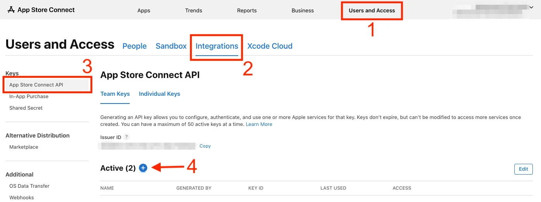Select In-App Purchase in sidebar
Image resolution: width=541 pixels, height=202 pixels.
click(29, 97)
